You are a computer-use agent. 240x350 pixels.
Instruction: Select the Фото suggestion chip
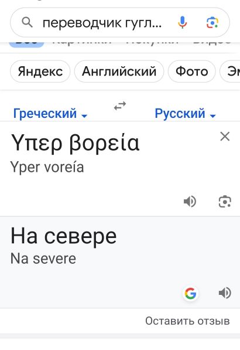(191, 72)
